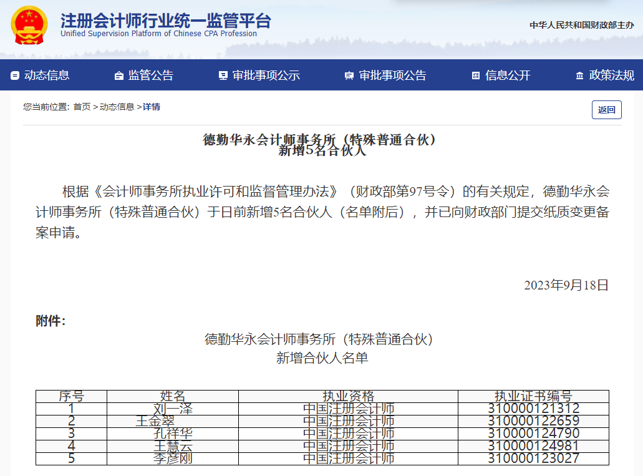Click certificate number 310000124790
Viewport: 643px width, 476px height.
point(533,434)
